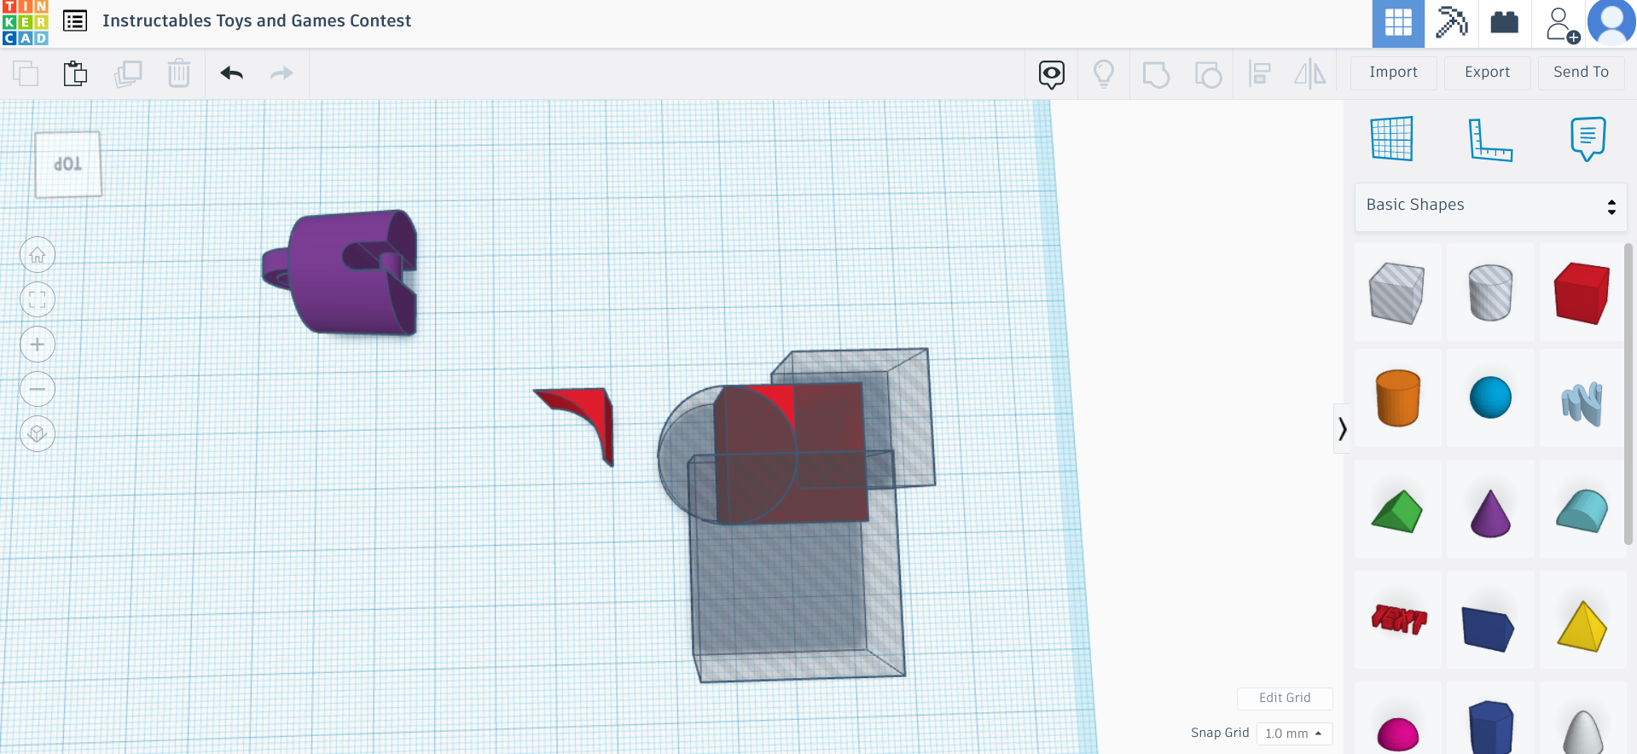Select the Ruler tool
Viewport: 1637px width, 754px height.
(1490, 139)
